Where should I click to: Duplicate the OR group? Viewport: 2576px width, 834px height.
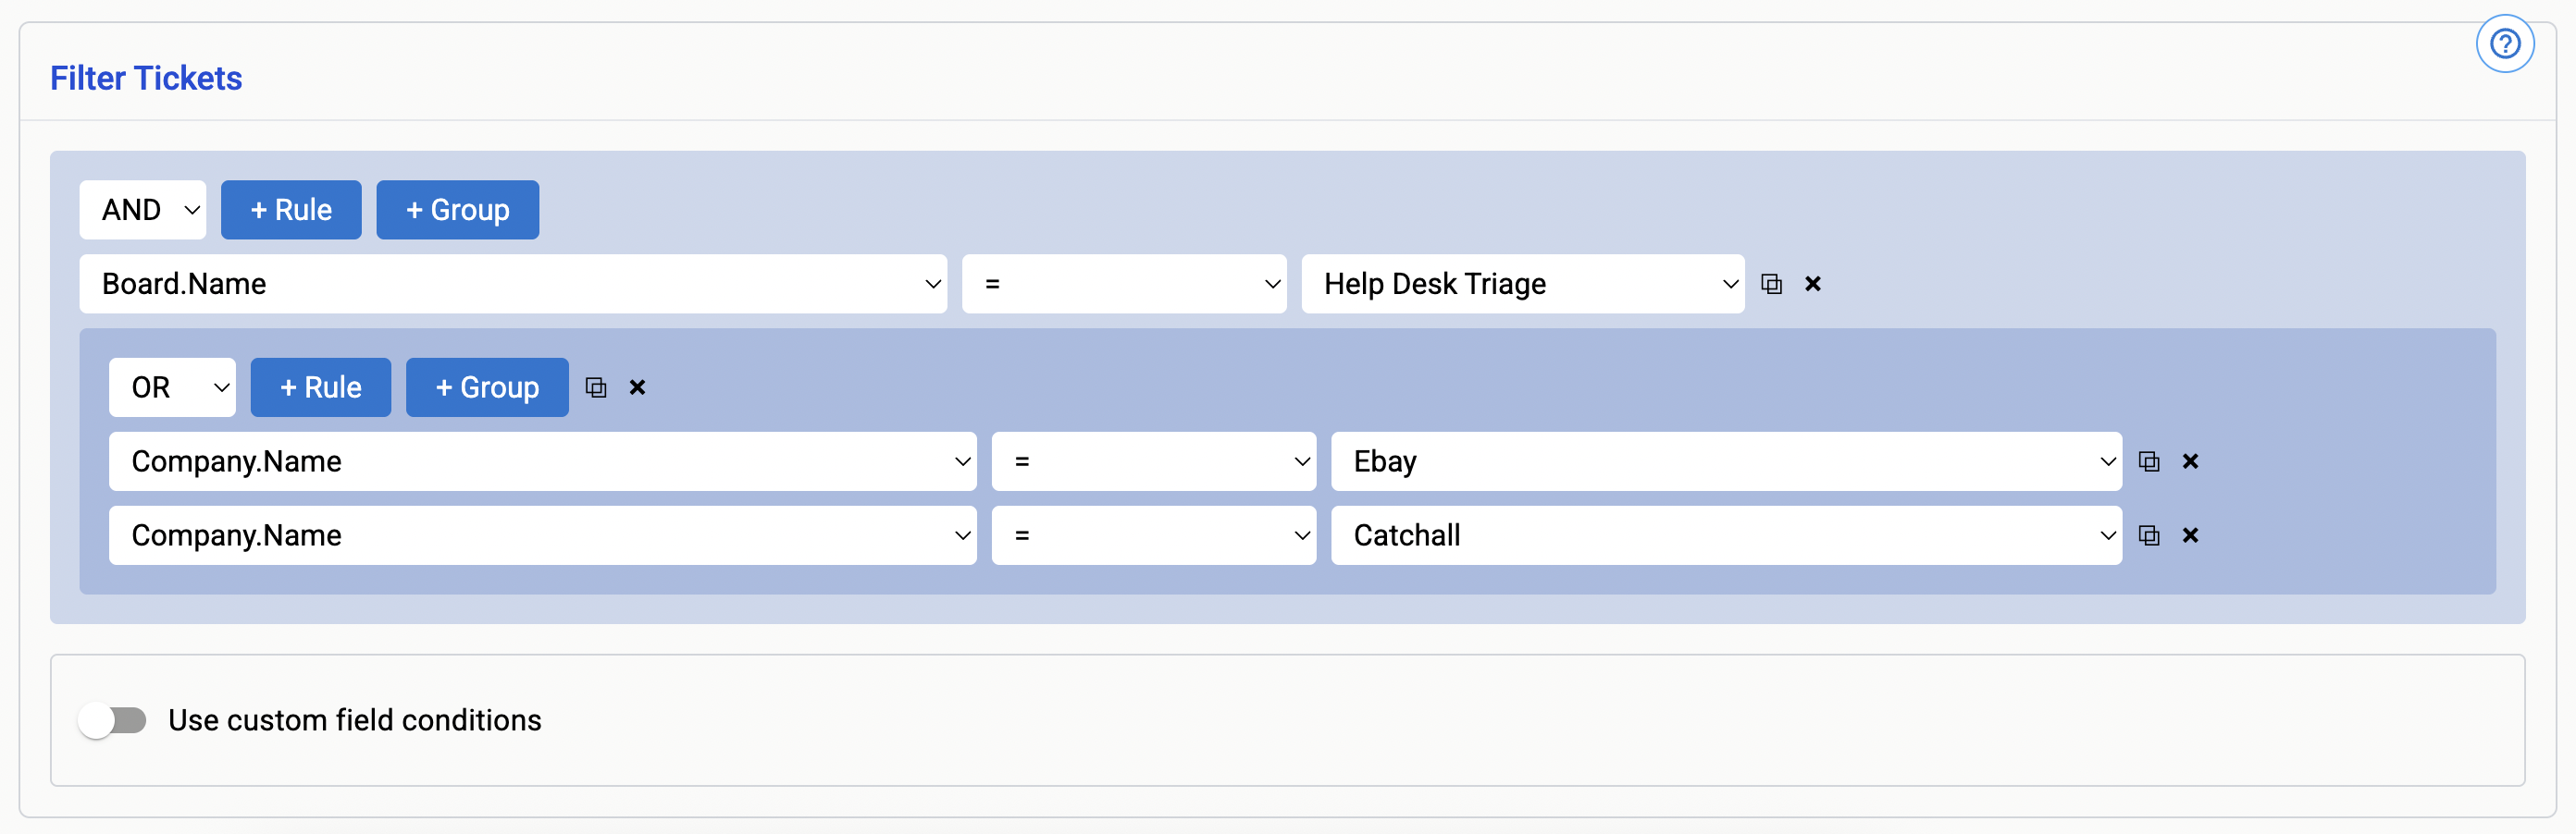[596, 387]
